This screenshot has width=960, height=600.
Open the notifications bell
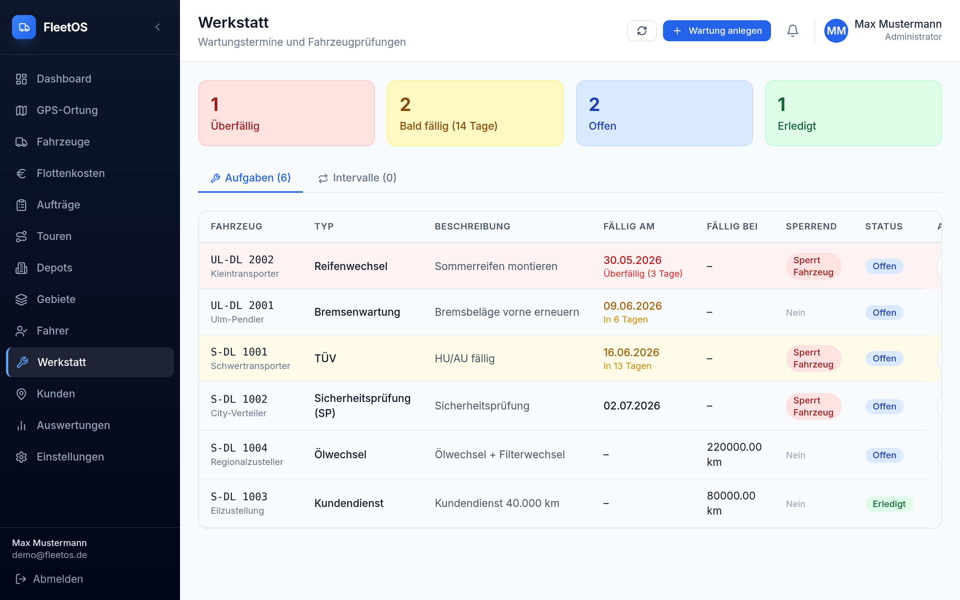click(x=792, y=30)
